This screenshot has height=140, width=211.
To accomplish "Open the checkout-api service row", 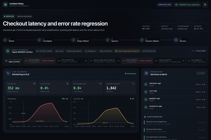I will 175,84.
